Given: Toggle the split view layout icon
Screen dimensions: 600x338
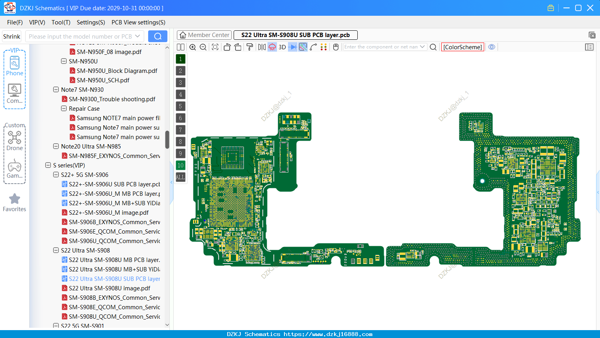Looking at the screenshot, I should [x=180, y=47].
